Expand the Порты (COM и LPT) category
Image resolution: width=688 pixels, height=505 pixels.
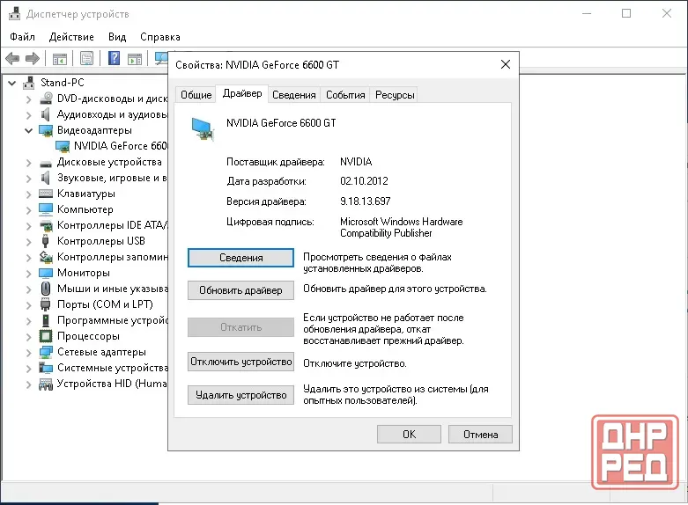pos(28,305)
